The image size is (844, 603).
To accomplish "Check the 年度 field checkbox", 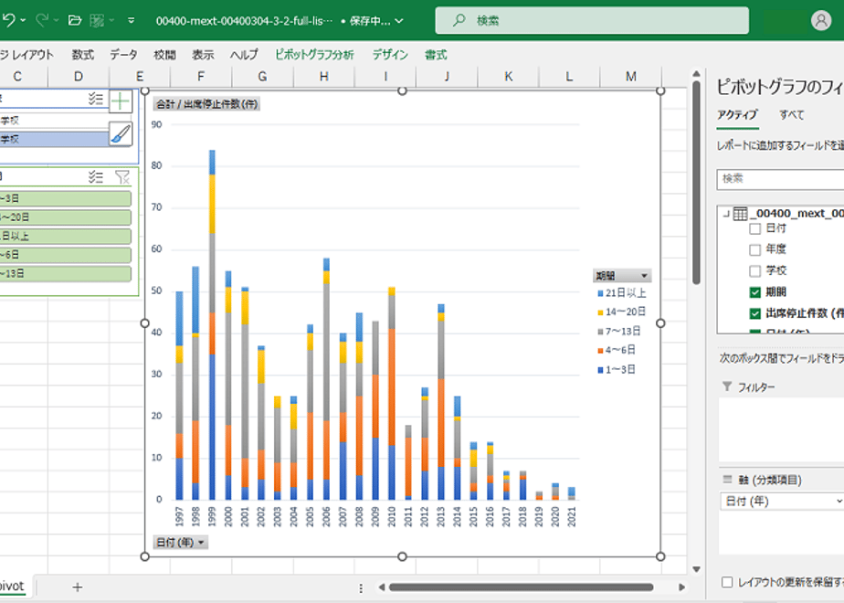I will pyautogui.click(x=755, y=249).
